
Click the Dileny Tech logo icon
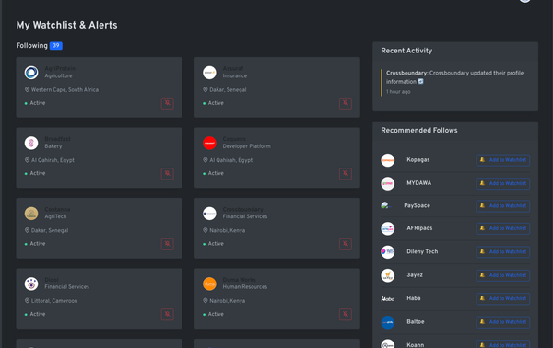(x=388, y=252)
